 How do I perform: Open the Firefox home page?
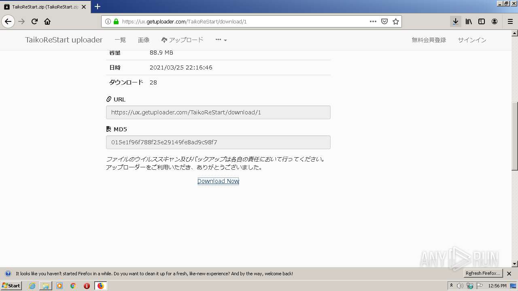47,21
